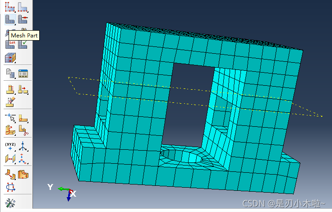Image resolution: width=332 pixels, height=212 pixels.
Task: Click the scissors Remove Faces tool
Action: [23, 131]
